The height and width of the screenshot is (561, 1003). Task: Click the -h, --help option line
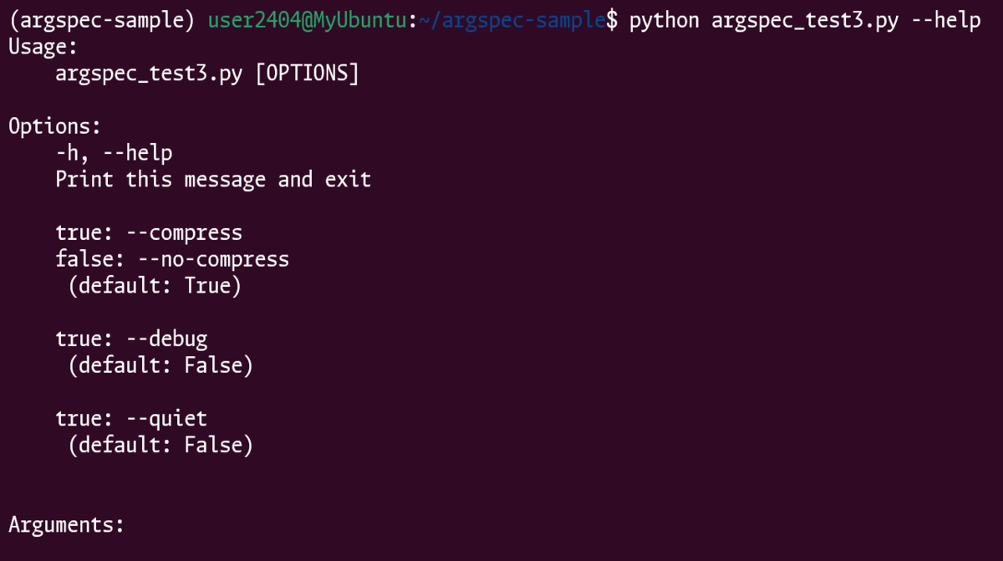pyautogui.click(x=114, y=153)
